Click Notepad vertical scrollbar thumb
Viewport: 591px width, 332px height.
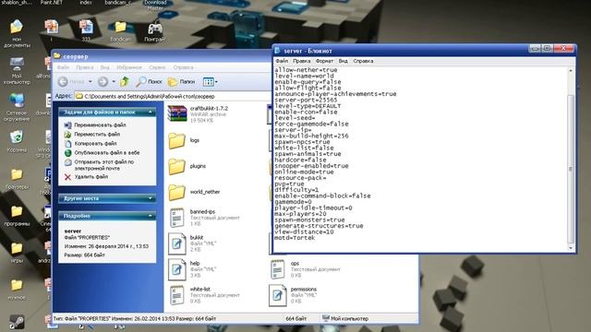coord(571,170)
